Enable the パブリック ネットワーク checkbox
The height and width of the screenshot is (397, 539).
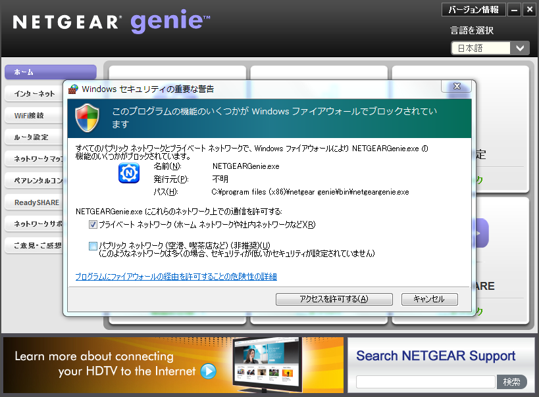[x=93, y=245]
